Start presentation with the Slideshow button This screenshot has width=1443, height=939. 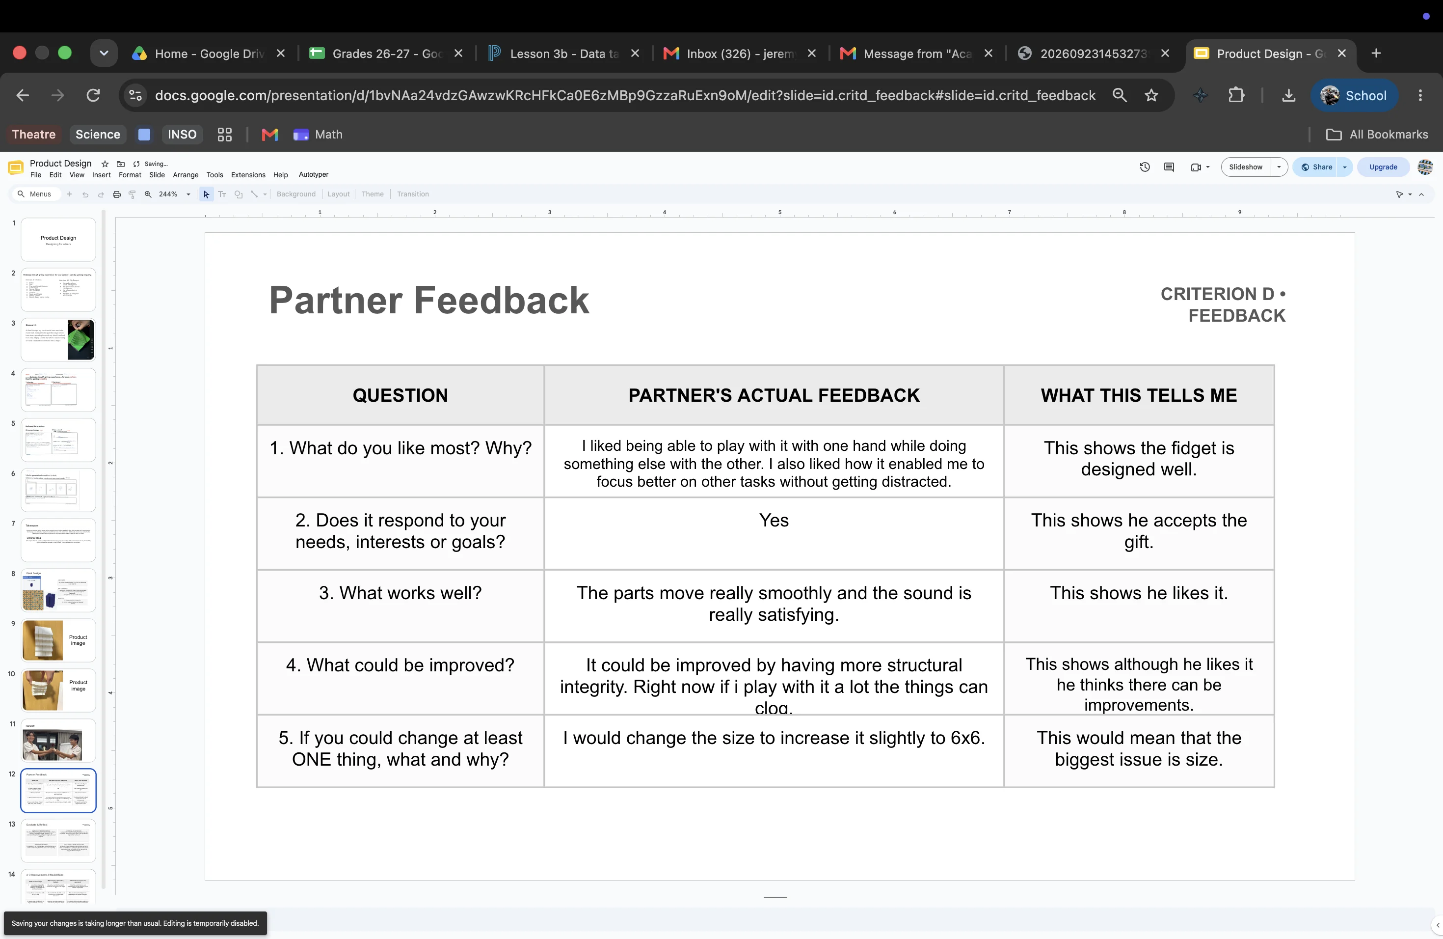[x=1245, y=167]
